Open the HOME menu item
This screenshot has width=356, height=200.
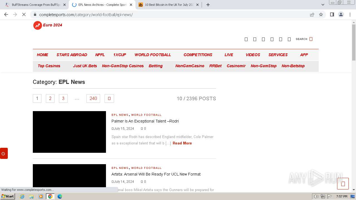[x=43, y=55]
